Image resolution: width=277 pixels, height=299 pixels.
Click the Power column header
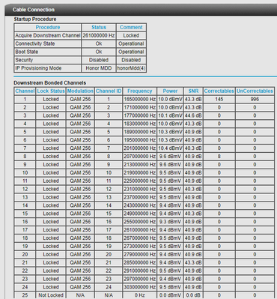tap(170, 91)
